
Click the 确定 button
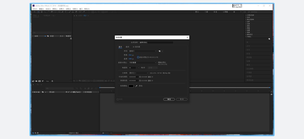(x=169, y=99)
